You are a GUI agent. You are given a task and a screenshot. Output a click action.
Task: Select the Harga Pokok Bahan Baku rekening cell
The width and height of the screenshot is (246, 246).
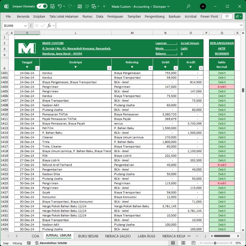[132, 206]
